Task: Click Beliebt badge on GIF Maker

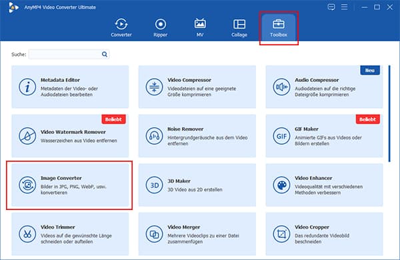Action: click(368, 119)
